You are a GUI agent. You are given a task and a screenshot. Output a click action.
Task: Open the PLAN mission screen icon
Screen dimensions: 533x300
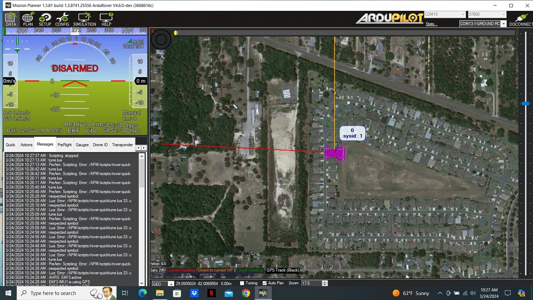click(27, 19)
